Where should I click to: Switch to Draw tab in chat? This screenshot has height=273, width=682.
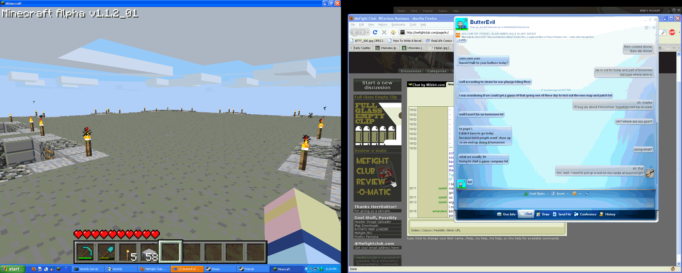coord(543,214)
